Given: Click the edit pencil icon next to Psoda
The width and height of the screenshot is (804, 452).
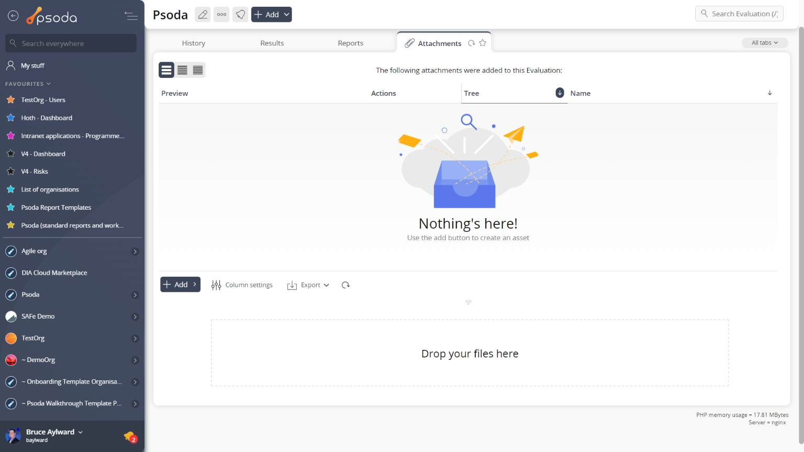Looking at the screenshot, I should click(203, 15).
